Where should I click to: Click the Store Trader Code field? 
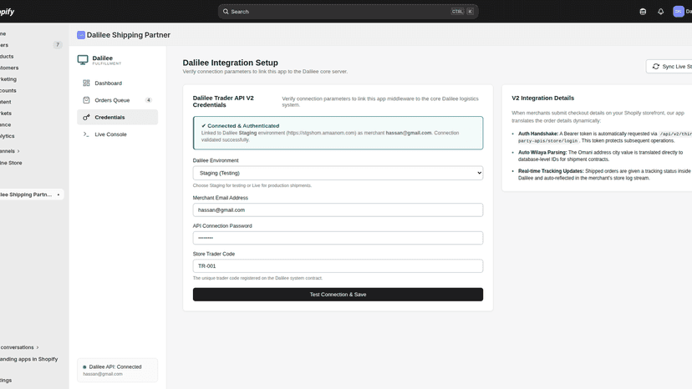[x=338, y=266]
